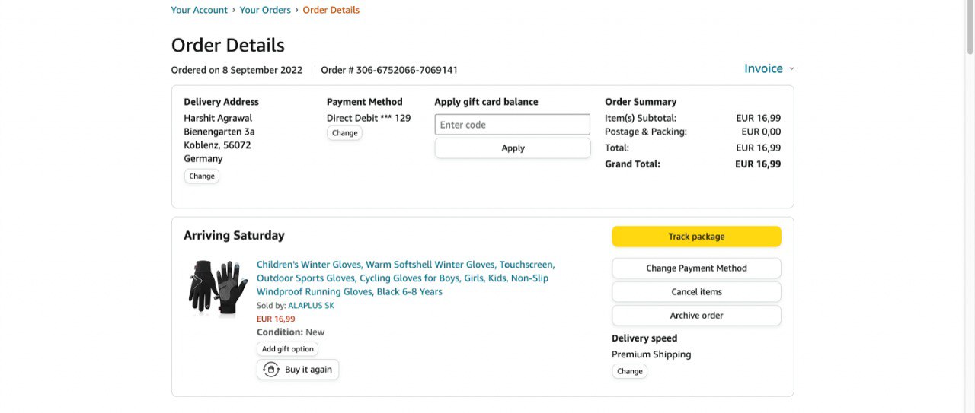Click Add gift option
975x413 pixels.
click(x=287, y=349)
